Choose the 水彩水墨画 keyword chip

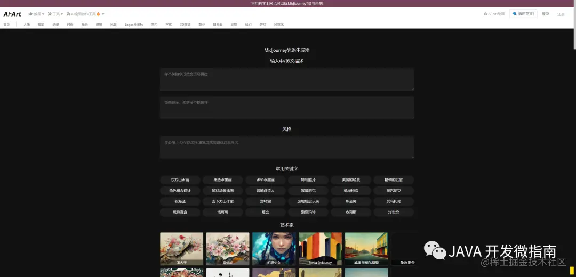tap(265, 180)
